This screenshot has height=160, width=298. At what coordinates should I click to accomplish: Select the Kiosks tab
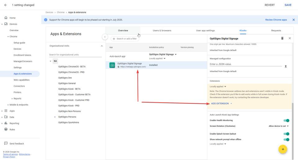click(243, 30)
